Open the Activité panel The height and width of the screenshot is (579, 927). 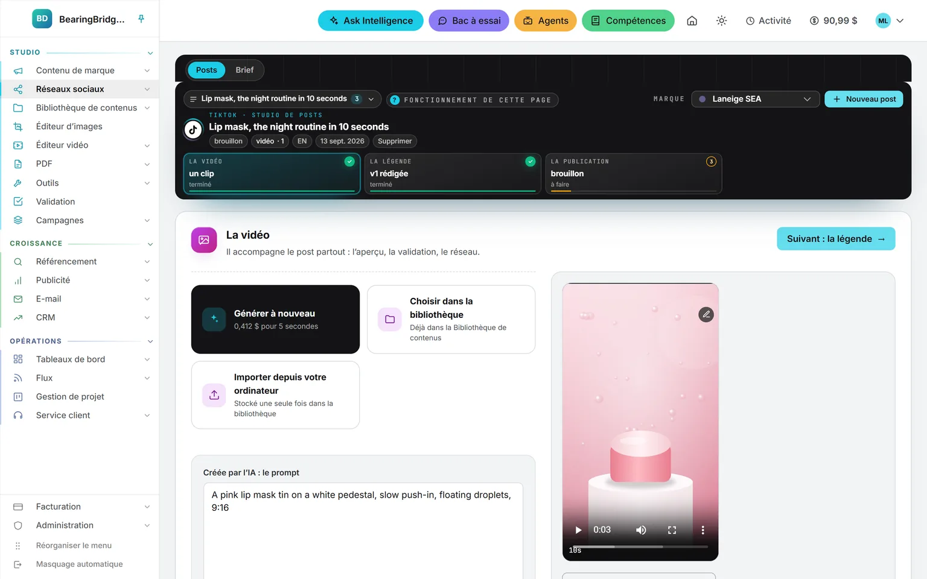[768, 21]
